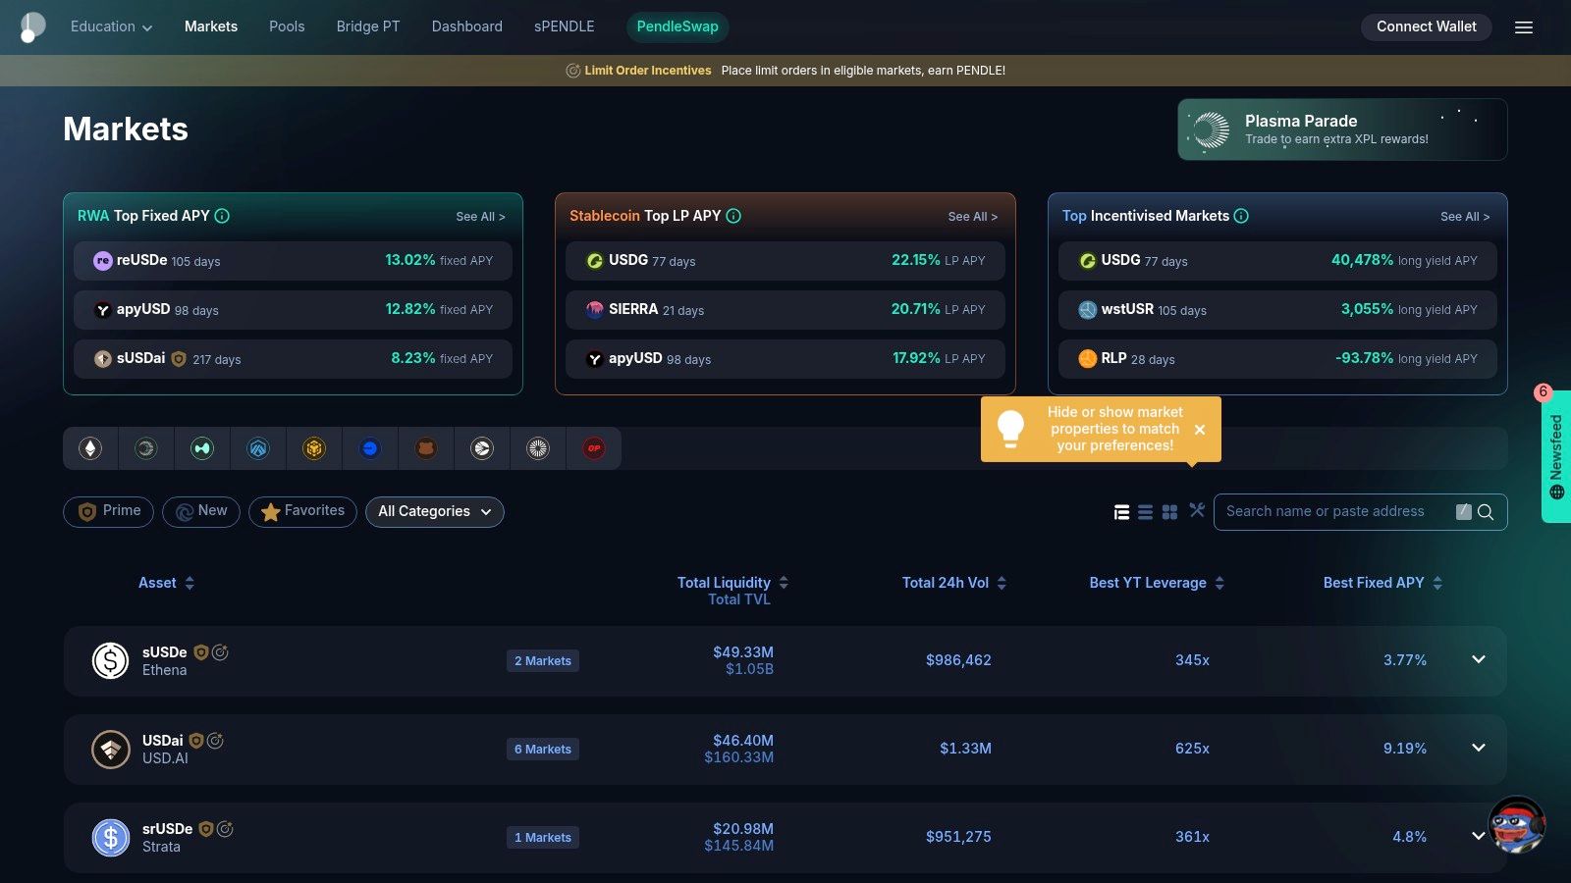Image resolution: width=1571 pixels, height=883 pixels.
Task: Click the 2 Markets badge for sUSDe
Action: coord(543,661)
